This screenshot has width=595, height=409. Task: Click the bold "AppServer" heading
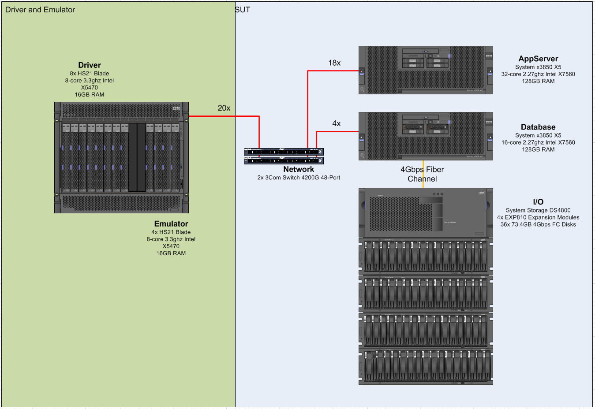click(x=538, y=59)
